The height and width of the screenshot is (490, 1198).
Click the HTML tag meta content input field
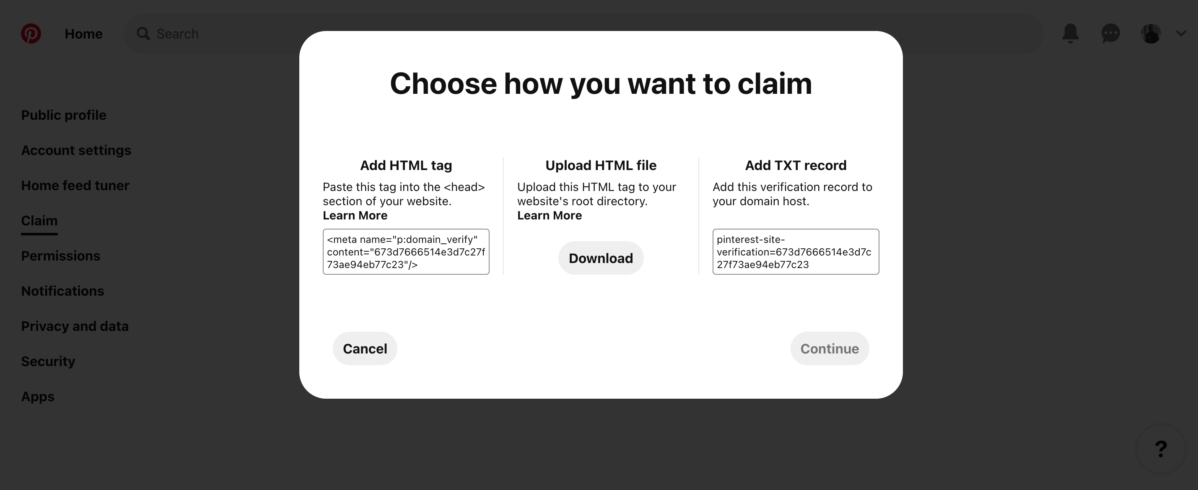point(406,251)
